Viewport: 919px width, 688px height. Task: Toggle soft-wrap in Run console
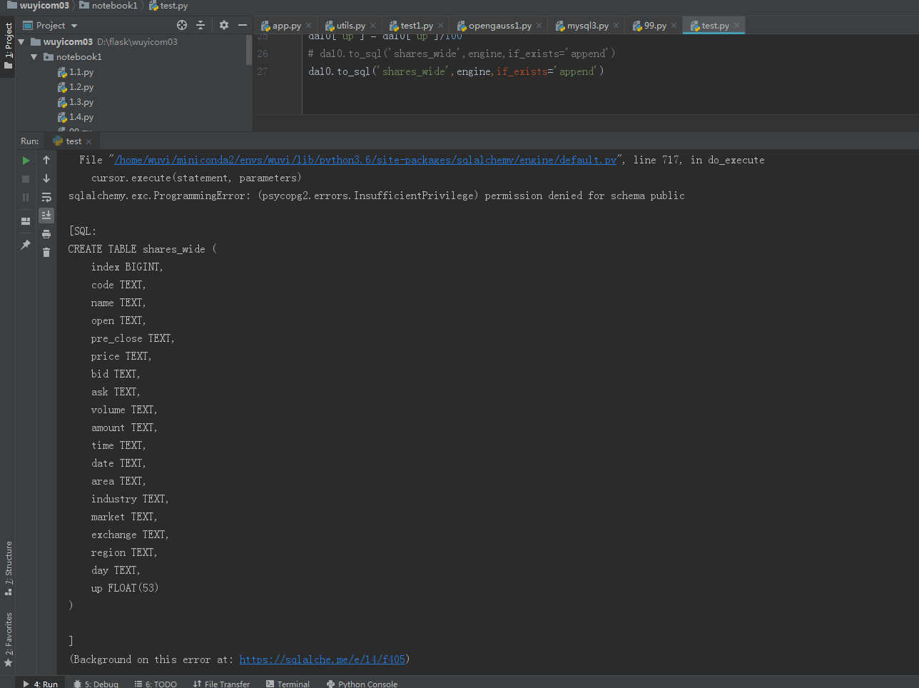pyautogui.click(x=46, y=197)
